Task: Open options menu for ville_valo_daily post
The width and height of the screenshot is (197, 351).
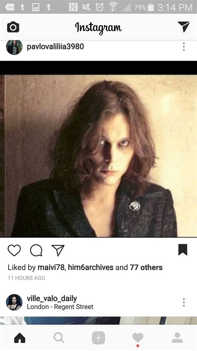Action: 184,302
